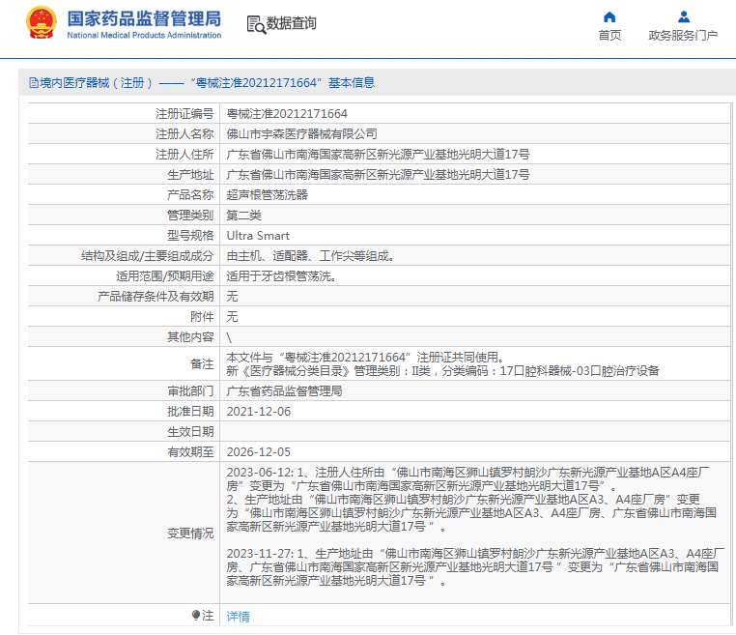This screenshot has height=635, width=736.
Task: Click the 生效日期 label
Action: coord(190,432)
